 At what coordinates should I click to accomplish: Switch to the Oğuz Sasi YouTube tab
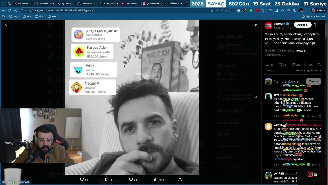pos(131,4)
